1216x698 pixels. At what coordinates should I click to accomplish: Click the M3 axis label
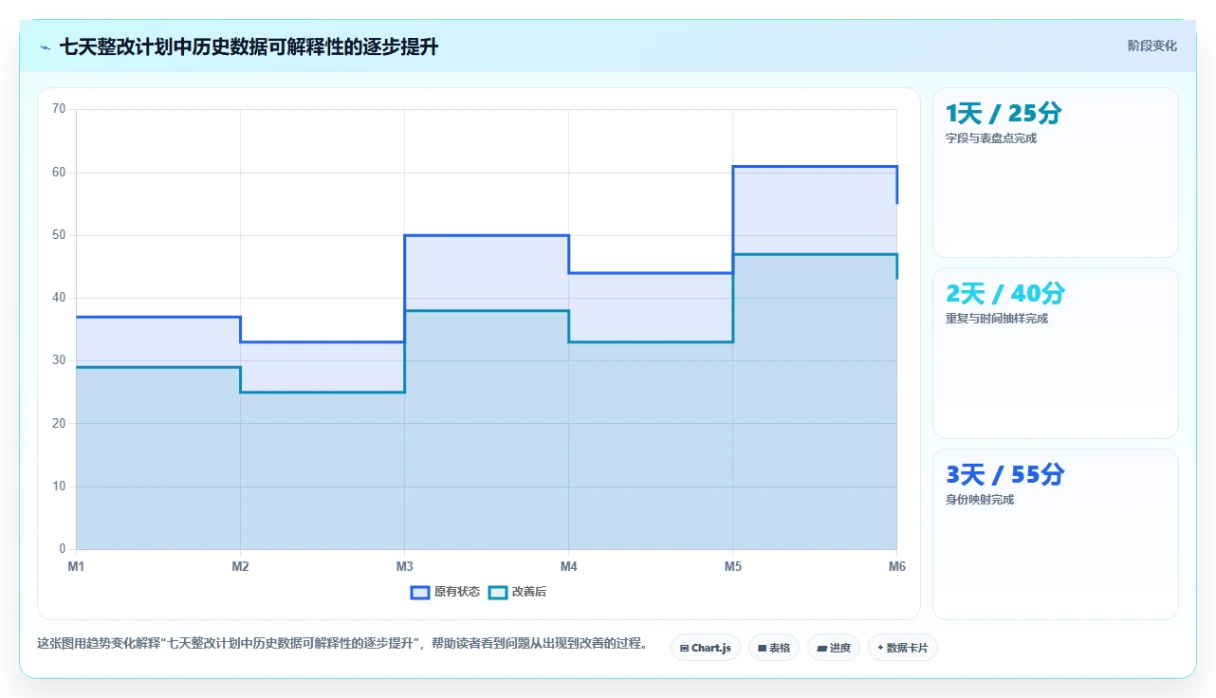coord(404,567)
